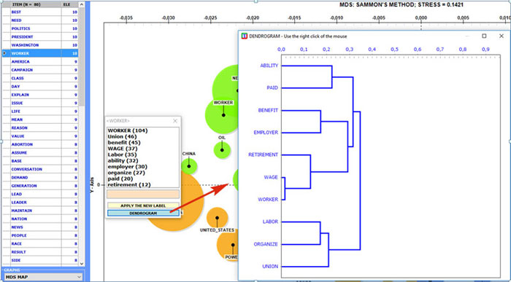
Task: Click the dendrogram window app icon
Action: (x=244, y=36)
